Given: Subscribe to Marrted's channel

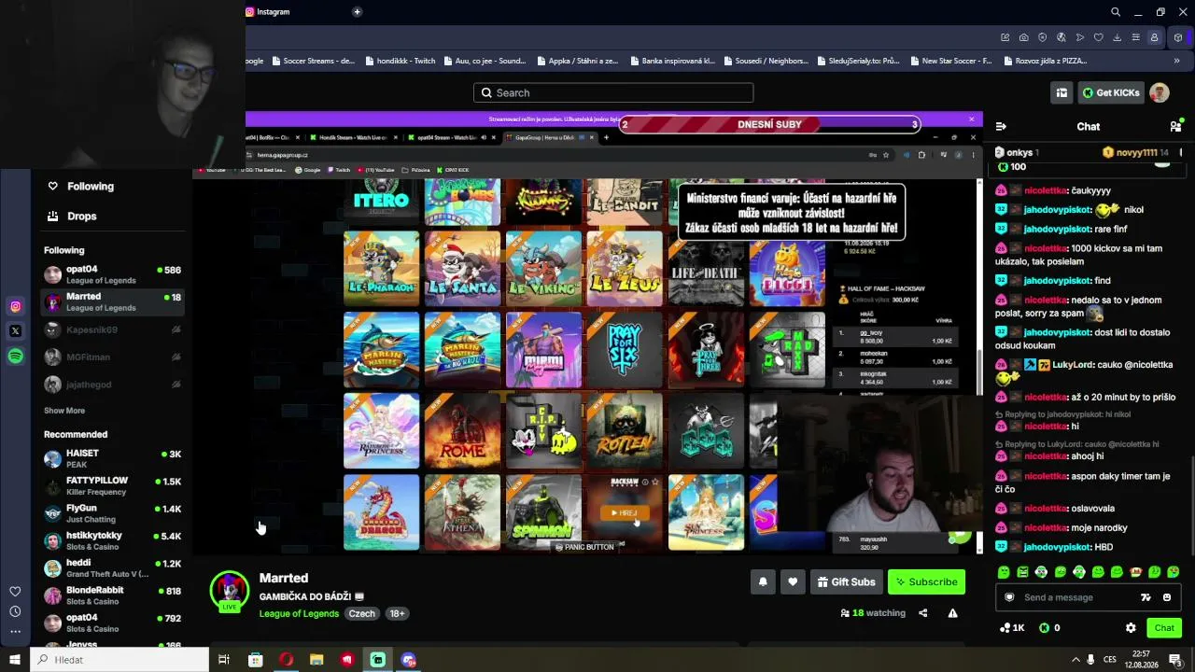Looking at the screenshot, I should point(926,581).
